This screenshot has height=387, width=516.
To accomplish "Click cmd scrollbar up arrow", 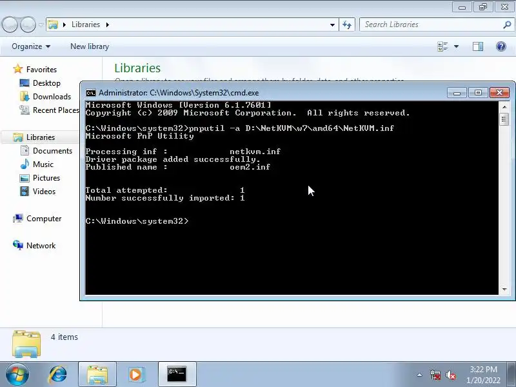I will click(x=504, y=107).
